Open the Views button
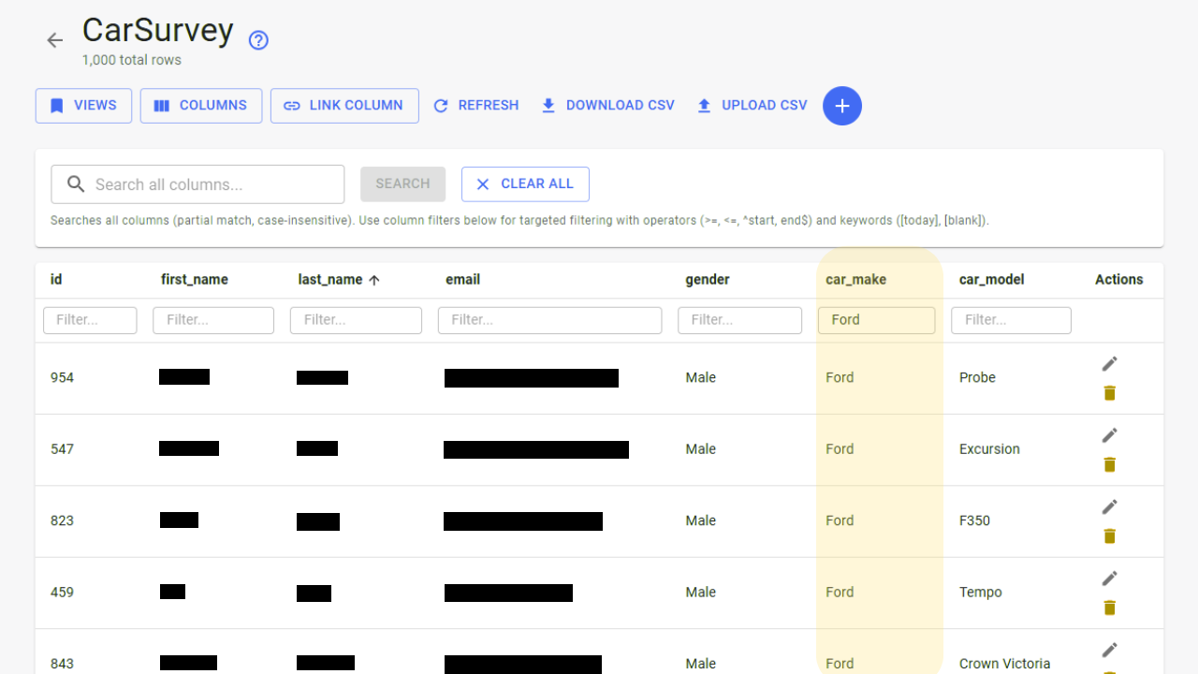 tap(83, 106)
